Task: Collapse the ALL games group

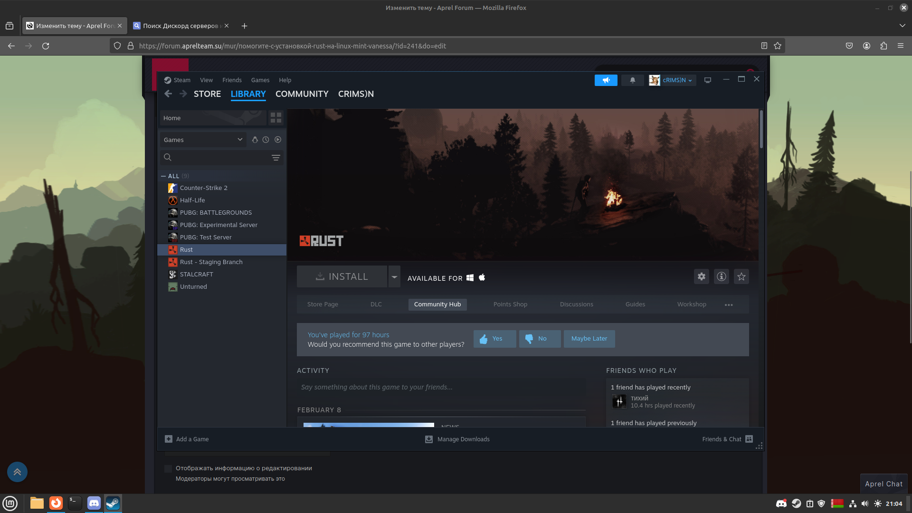Action: (x=163, y=176)
